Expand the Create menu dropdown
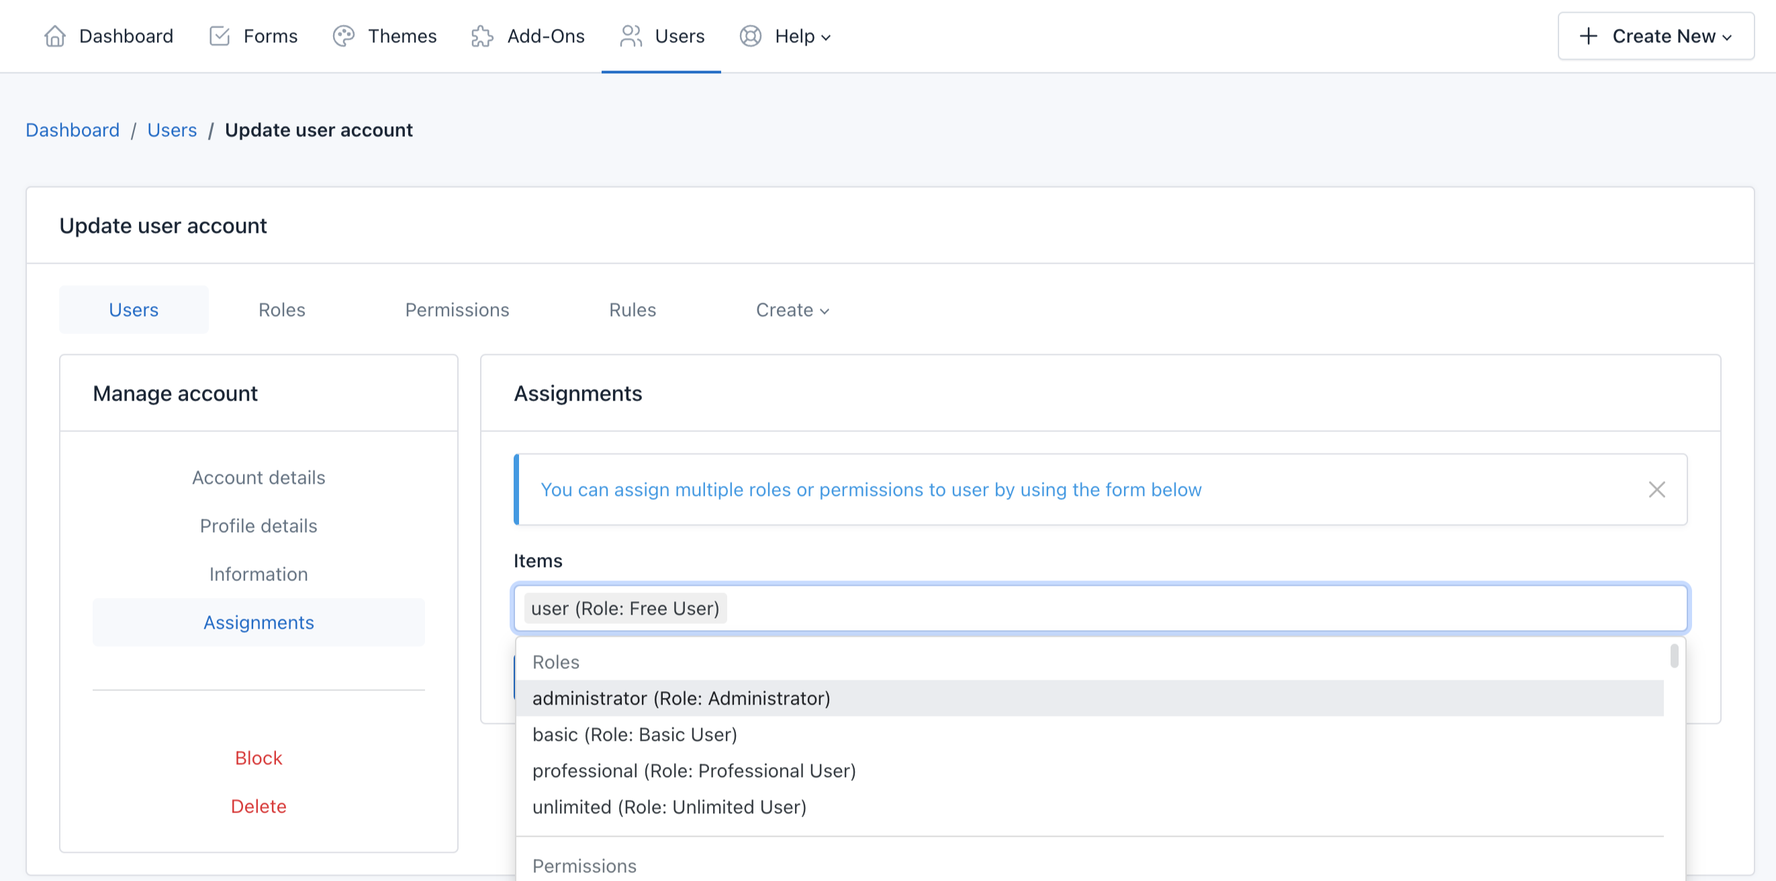 pyautogui.click(x=792, y=309)
